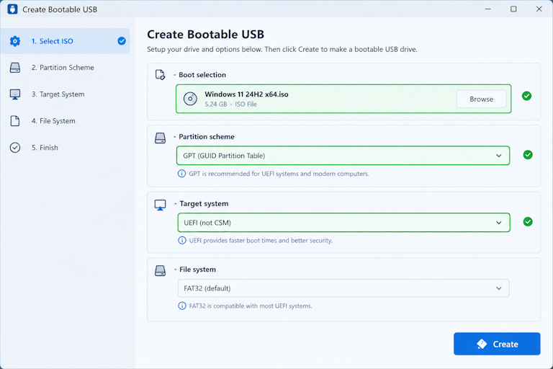Click the info icon for FAT32 compatibility note
Image resolution: width=553 pixels, height=369 pixels.
point(182,306)
